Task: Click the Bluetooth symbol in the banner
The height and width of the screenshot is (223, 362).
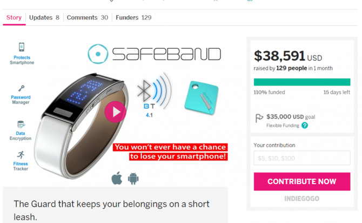Action: click(144, 91)
